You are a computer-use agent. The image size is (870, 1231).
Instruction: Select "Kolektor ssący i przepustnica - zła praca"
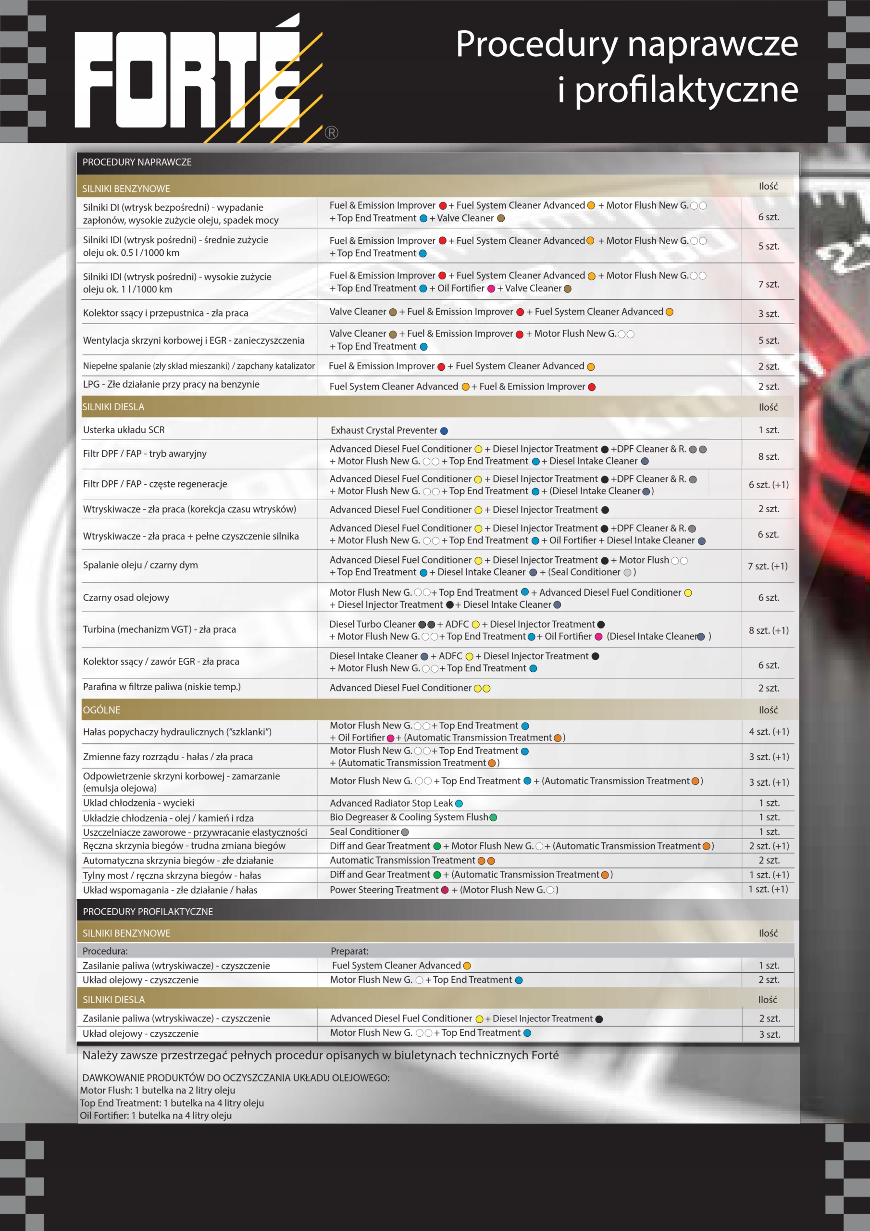(x=166, y=313)
